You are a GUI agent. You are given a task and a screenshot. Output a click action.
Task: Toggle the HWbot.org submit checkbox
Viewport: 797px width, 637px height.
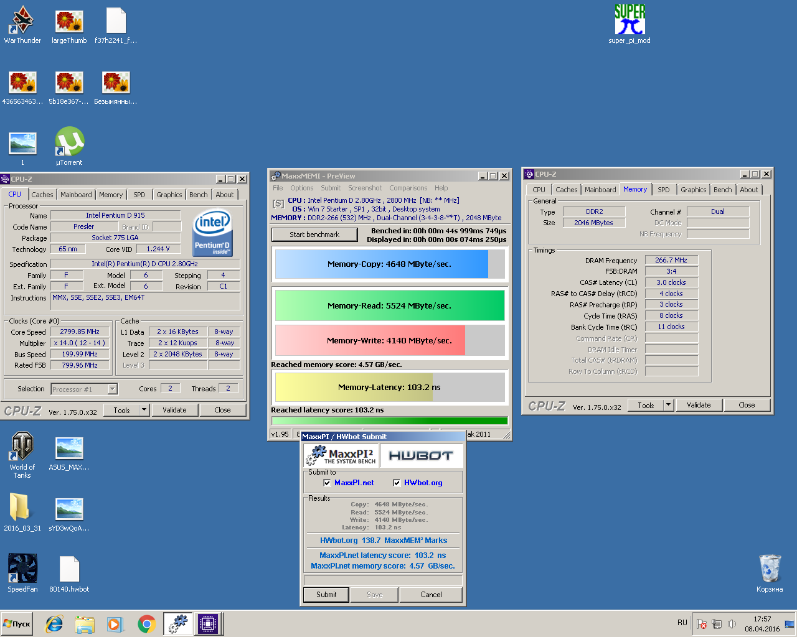[397, 483]
